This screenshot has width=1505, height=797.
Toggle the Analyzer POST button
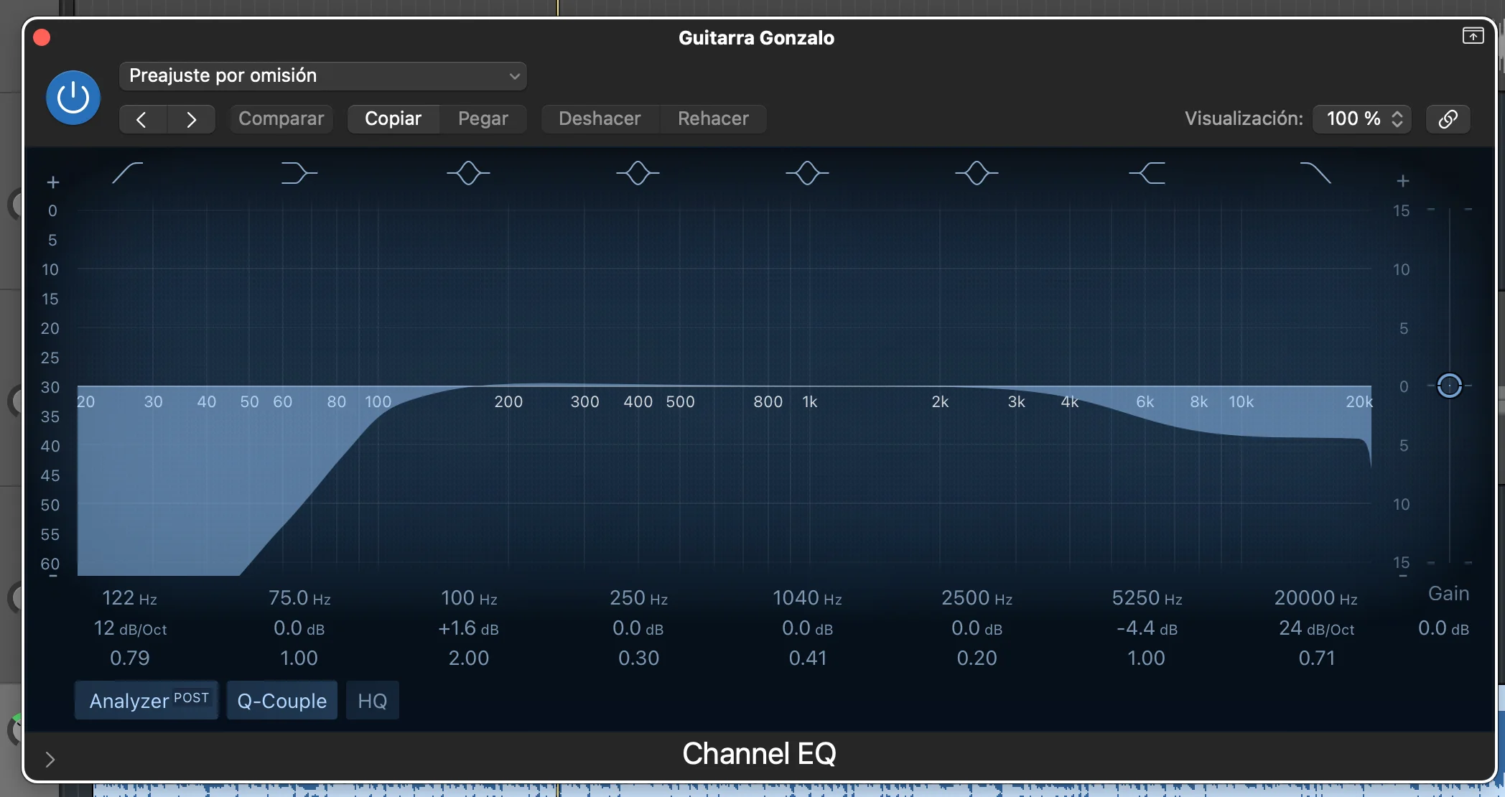point(147,701)
